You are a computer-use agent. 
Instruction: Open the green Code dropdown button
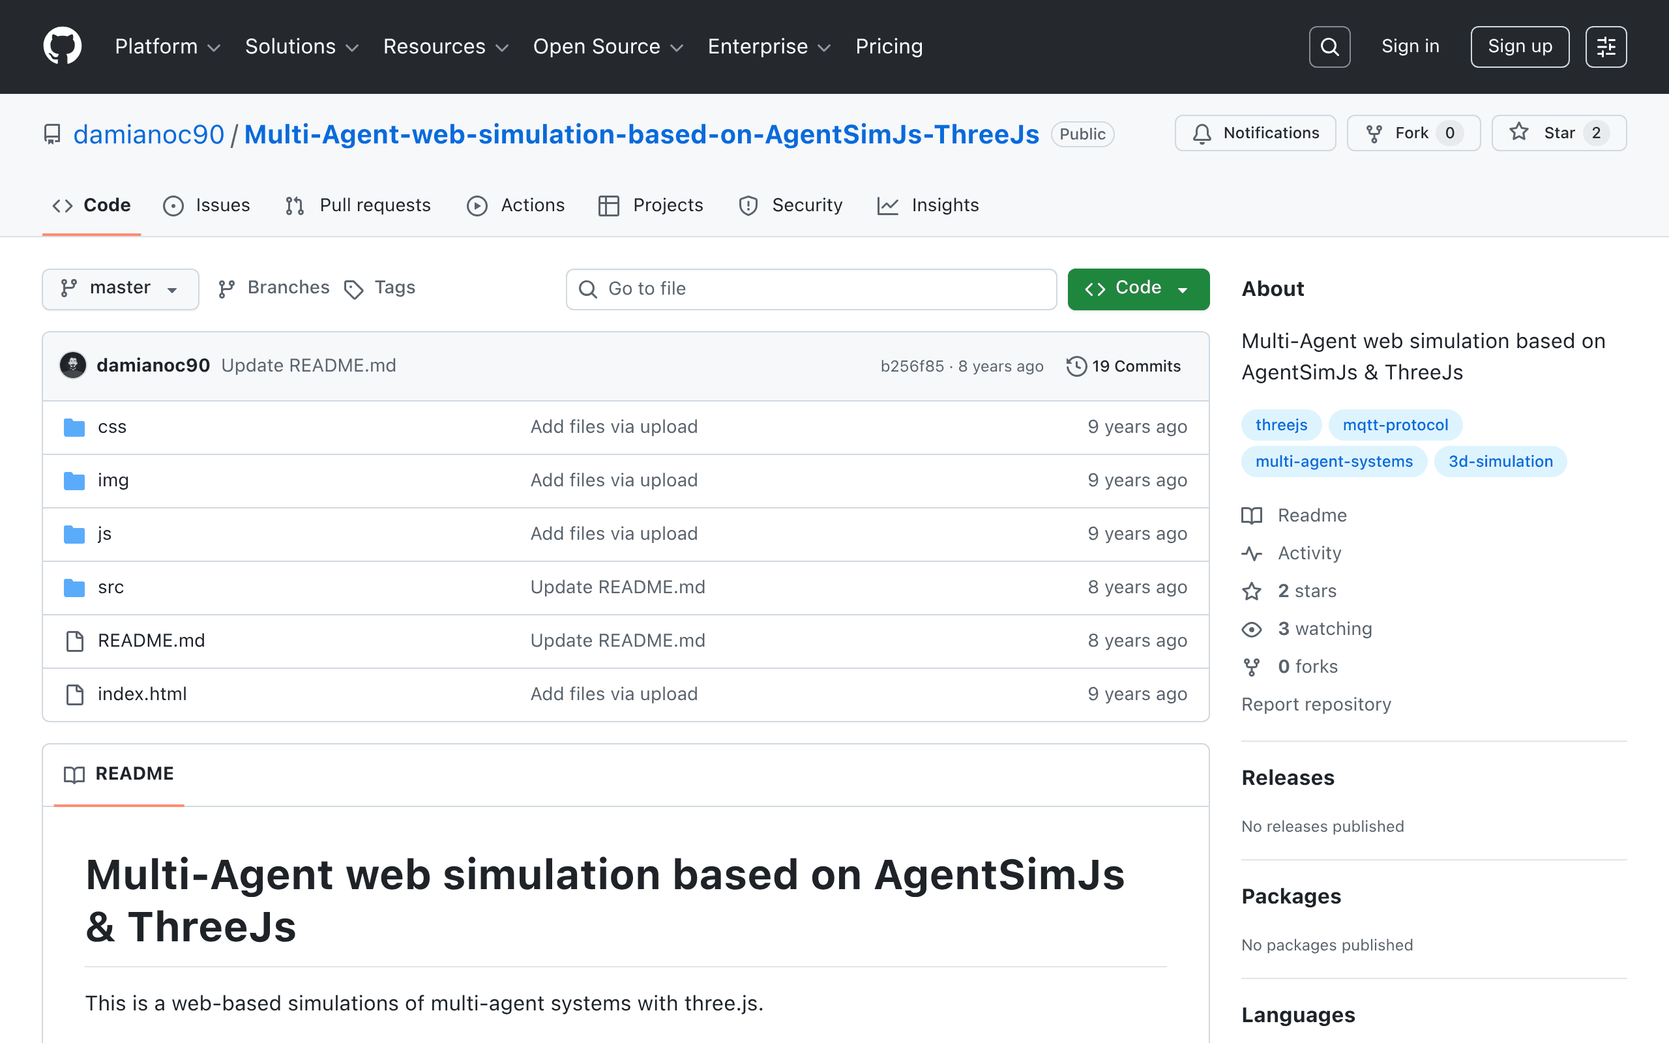tap(1138, 289)
